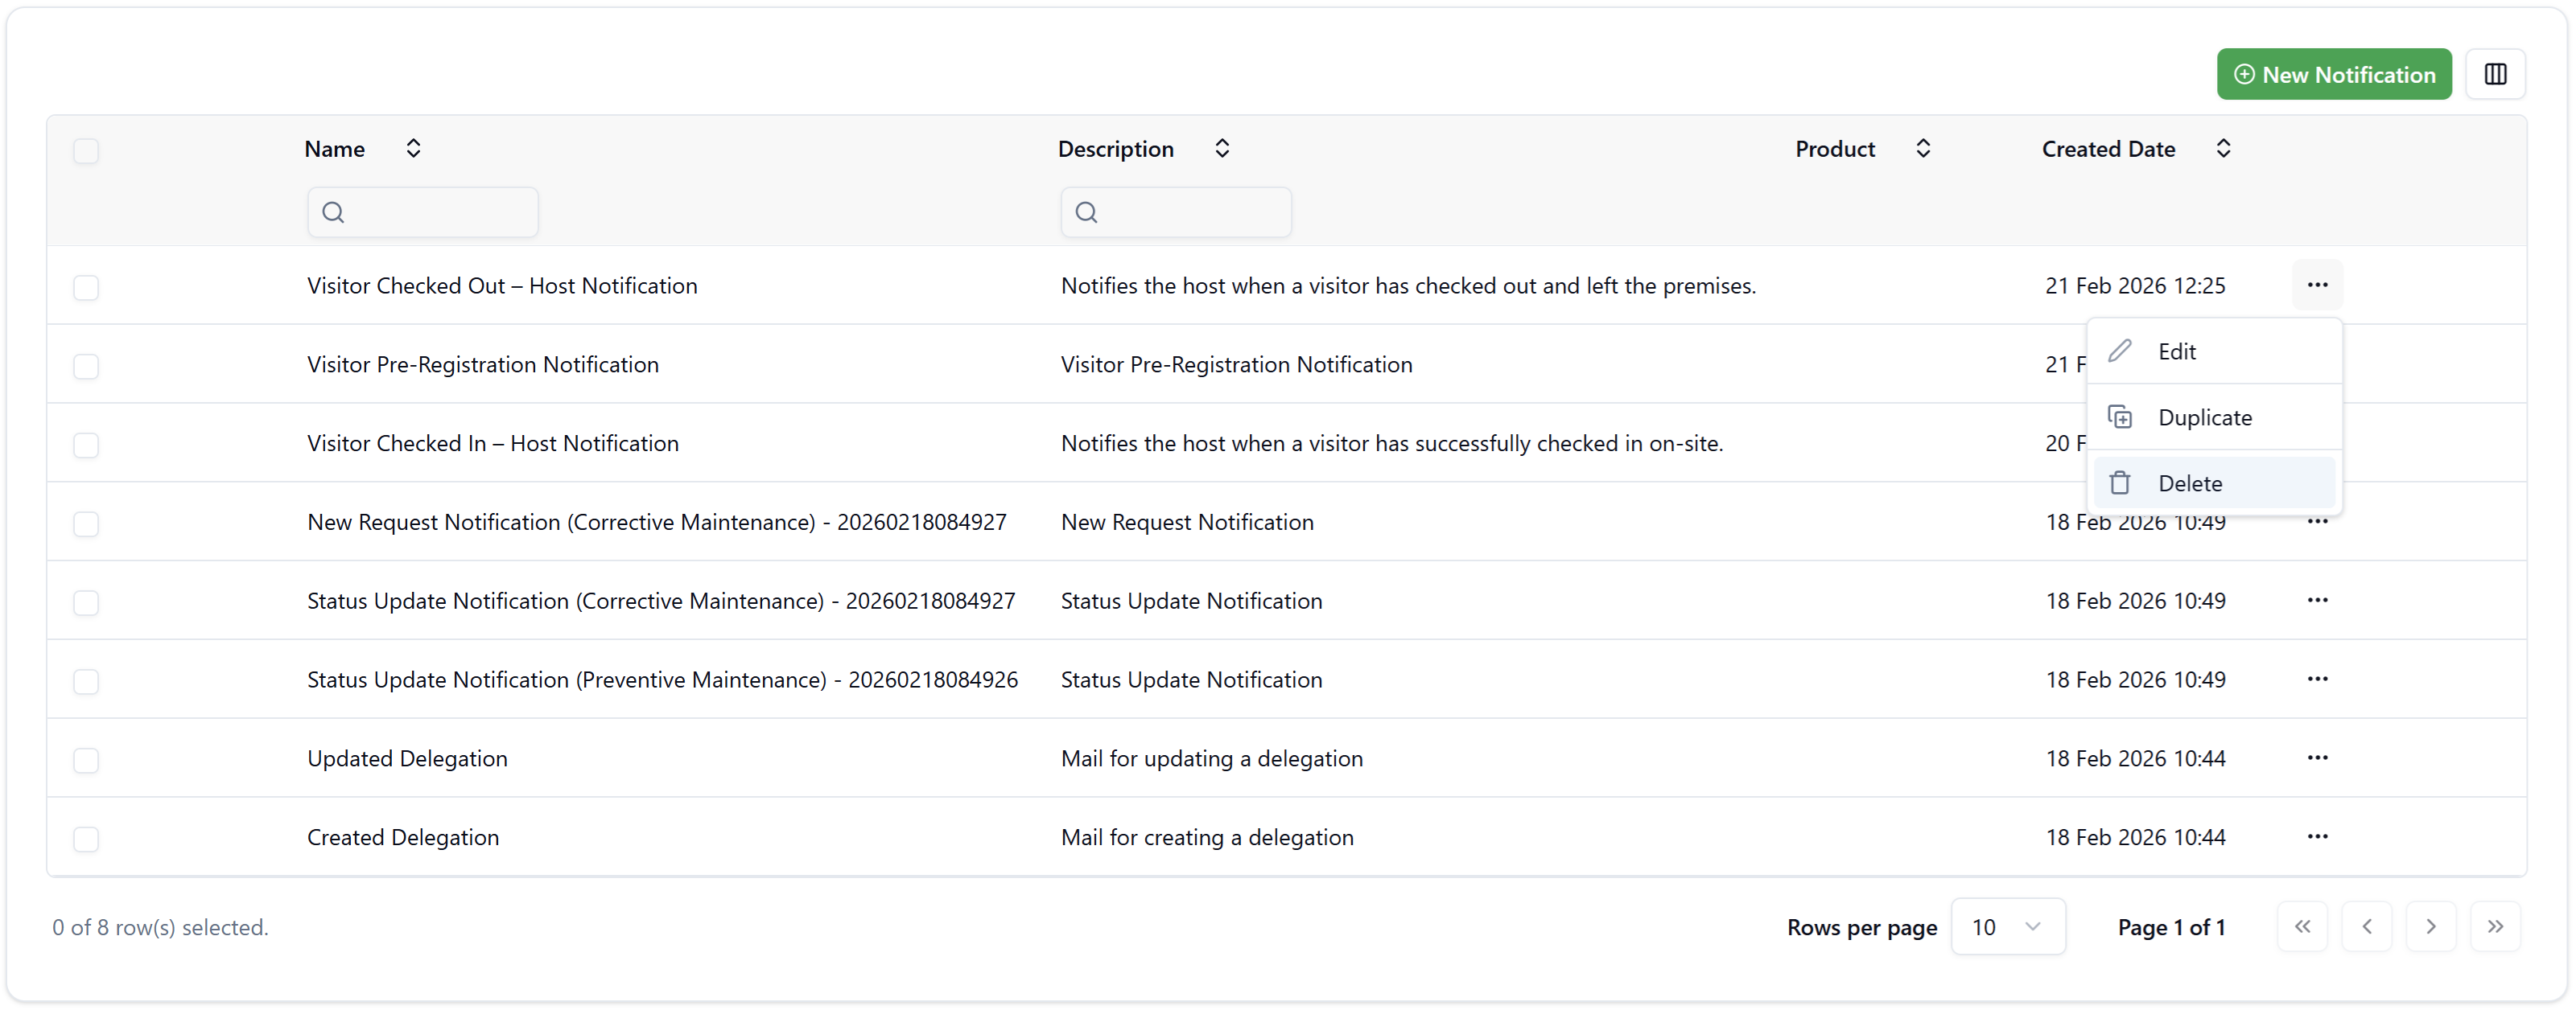Check Created Delegation row checkbox

pos(86,840)
